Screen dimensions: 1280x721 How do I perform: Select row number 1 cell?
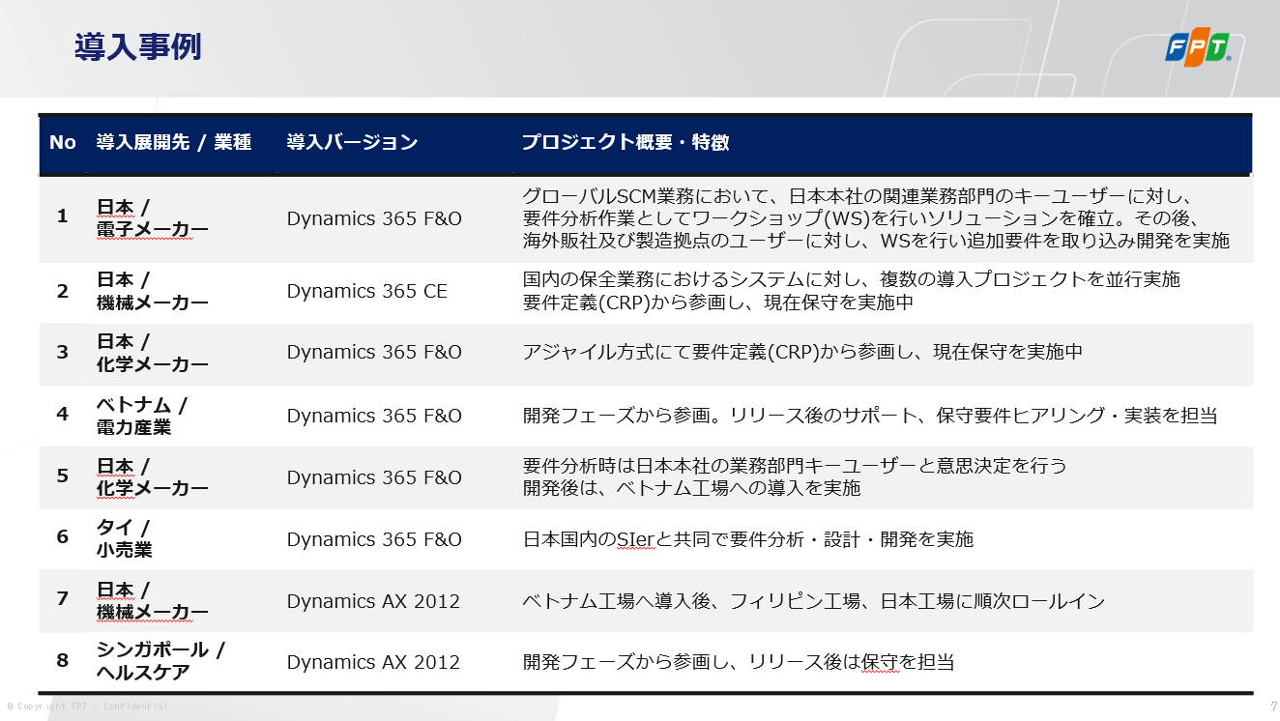point(63,216)
